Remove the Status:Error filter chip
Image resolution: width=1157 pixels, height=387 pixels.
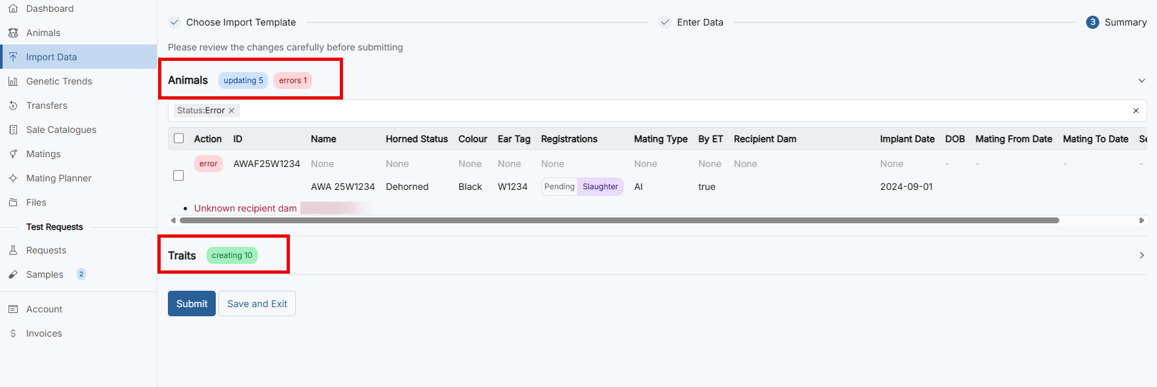tap(232, 111)
